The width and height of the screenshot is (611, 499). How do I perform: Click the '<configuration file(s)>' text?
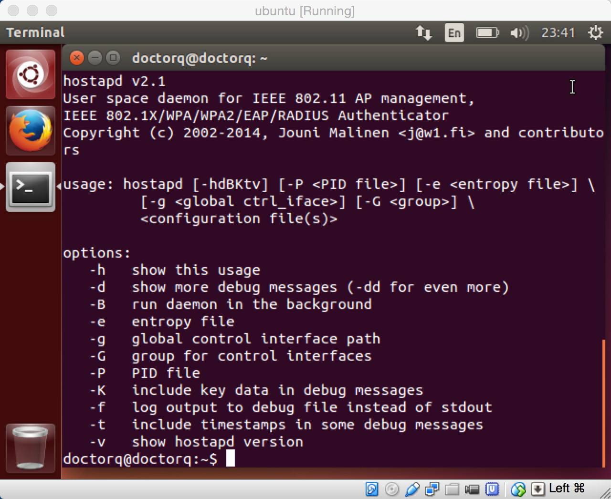tap(239, 218)
